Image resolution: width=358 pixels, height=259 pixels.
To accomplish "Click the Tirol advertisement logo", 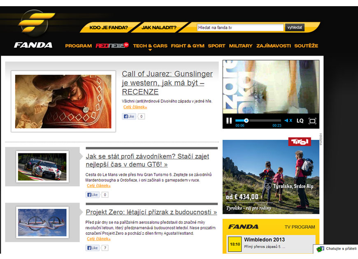I will (x=299, y=142).
